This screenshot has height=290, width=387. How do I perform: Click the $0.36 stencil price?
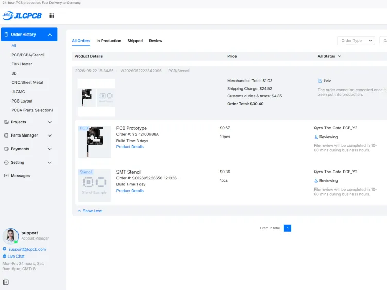[x=225, y=172]
